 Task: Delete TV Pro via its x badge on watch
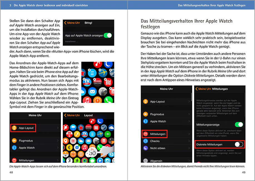pyautogui.click(x=84, y=79)
